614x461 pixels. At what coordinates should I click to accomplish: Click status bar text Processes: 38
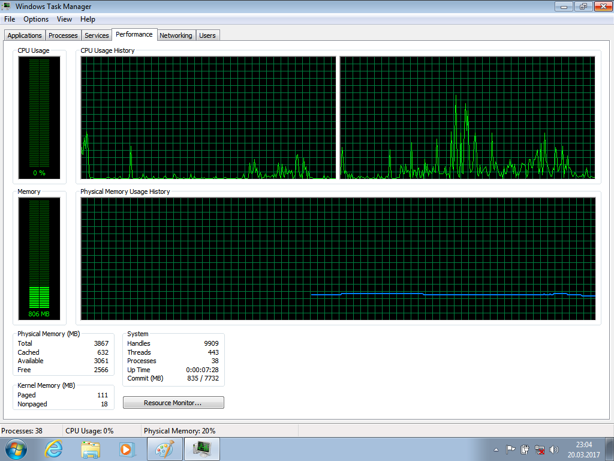(22, 431)
